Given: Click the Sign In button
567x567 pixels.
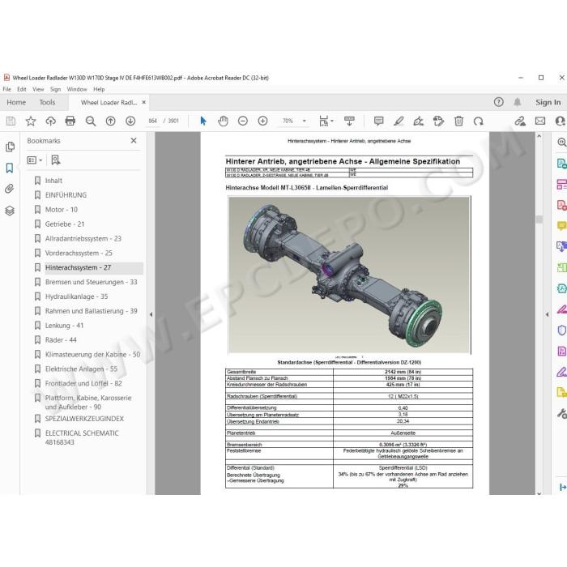Looking at the screenshot, I should tap(548, 102).
